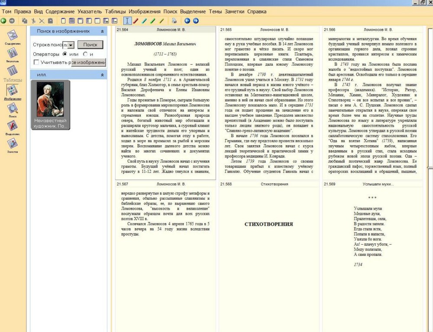Image resolution: width=433 pixels, height=332 pixels.
Task: Select the green marker pen
Action: [153, 21]
